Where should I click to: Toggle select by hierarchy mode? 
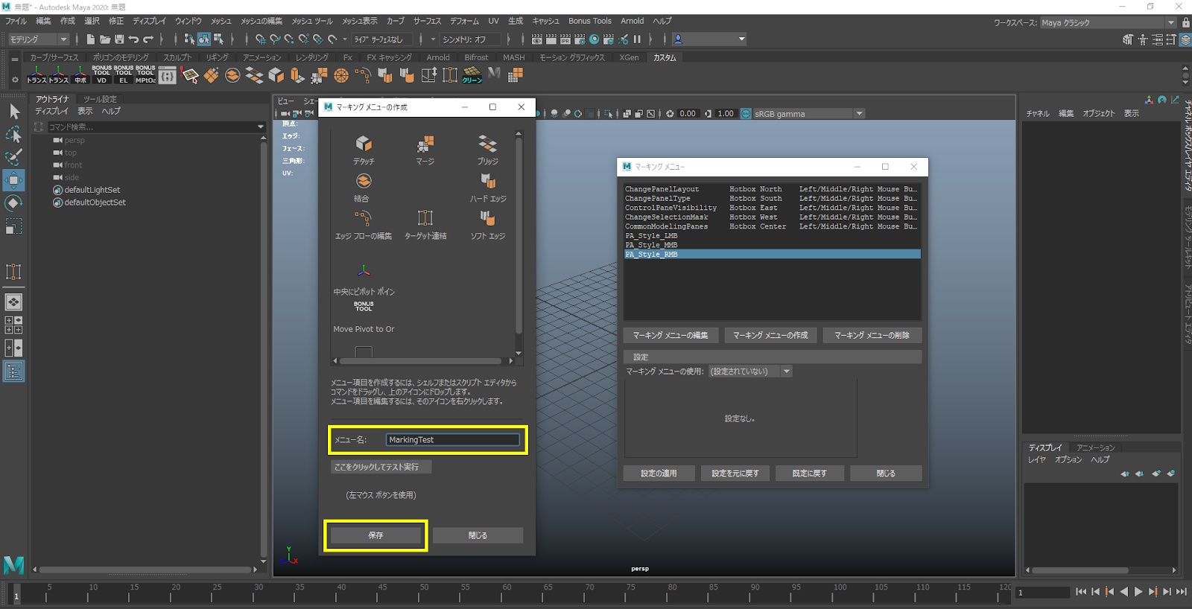189,39
